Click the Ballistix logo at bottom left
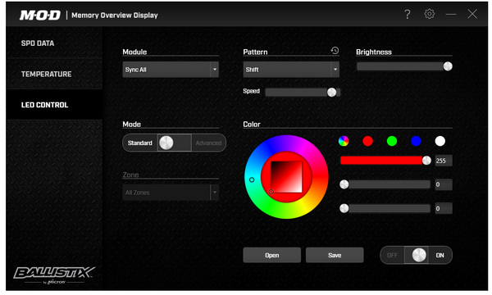492x295 pixels. (x=54, y=275)
